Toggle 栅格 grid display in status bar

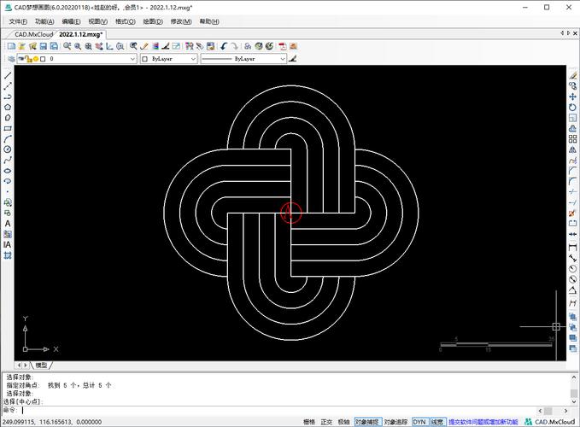[x=309, y=422]
